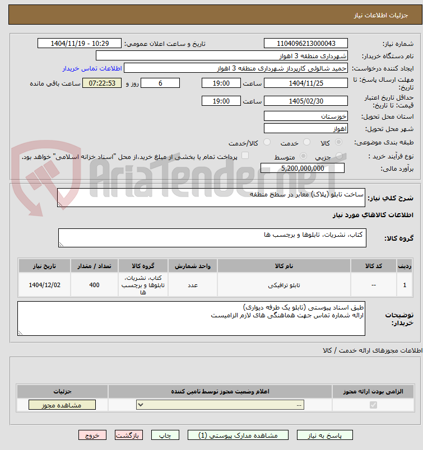The width and height of the screenshot is (423, 450).
Task: Click the validity date field 1405/02/30
Action: pyautogui.click(x=306, y=101)
